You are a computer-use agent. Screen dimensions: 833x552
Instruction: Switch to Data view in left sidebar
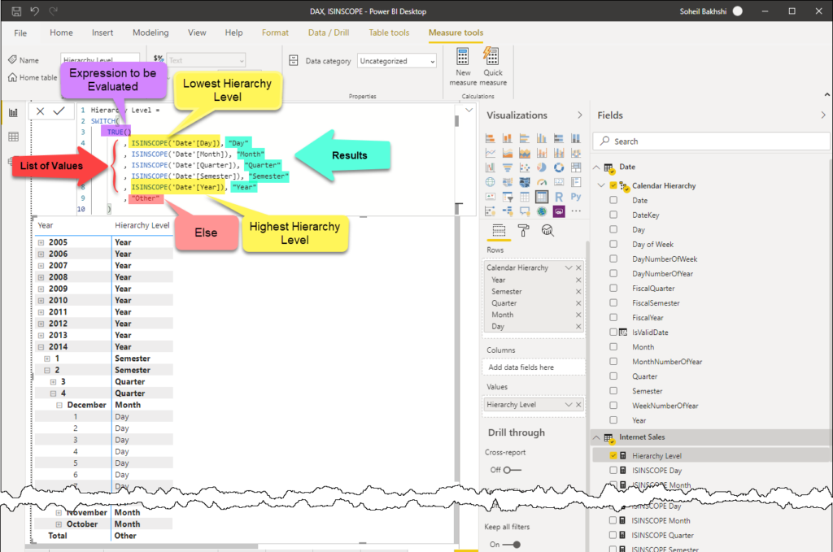[14, 137]
